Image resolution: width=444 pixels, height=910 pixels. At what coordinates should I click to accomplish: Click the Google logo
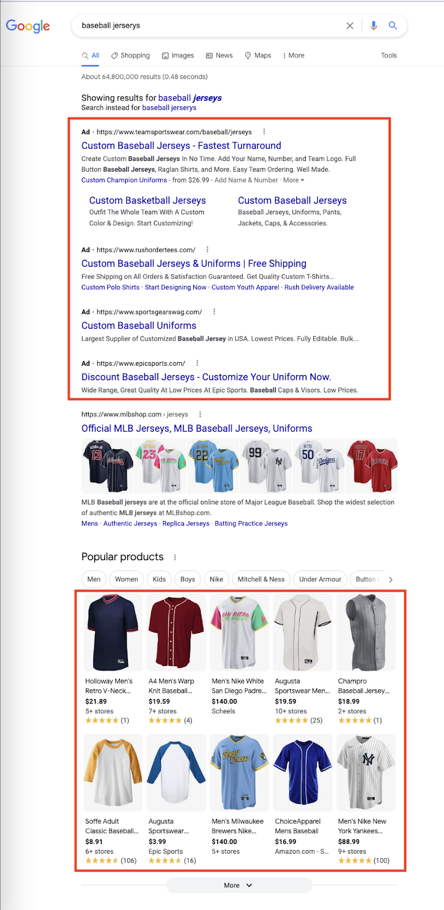pos(28,26)
